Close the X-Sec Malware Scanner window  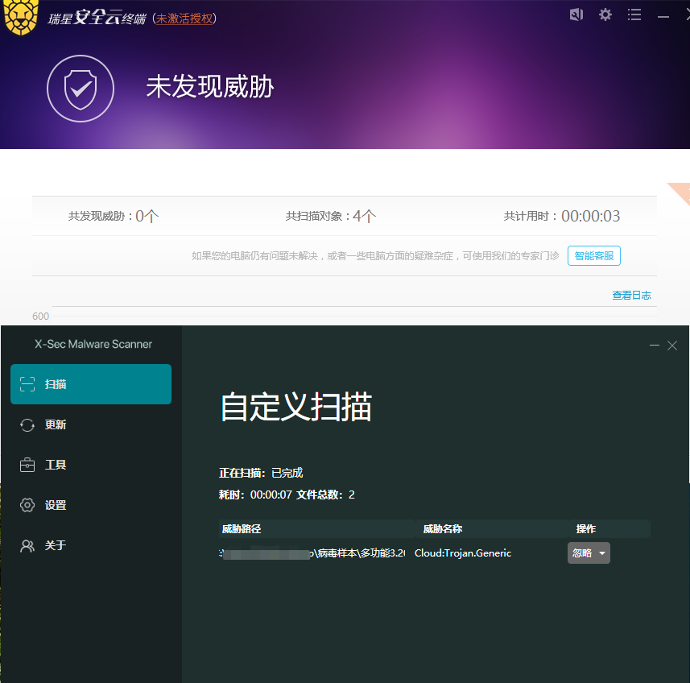[672, 346]
